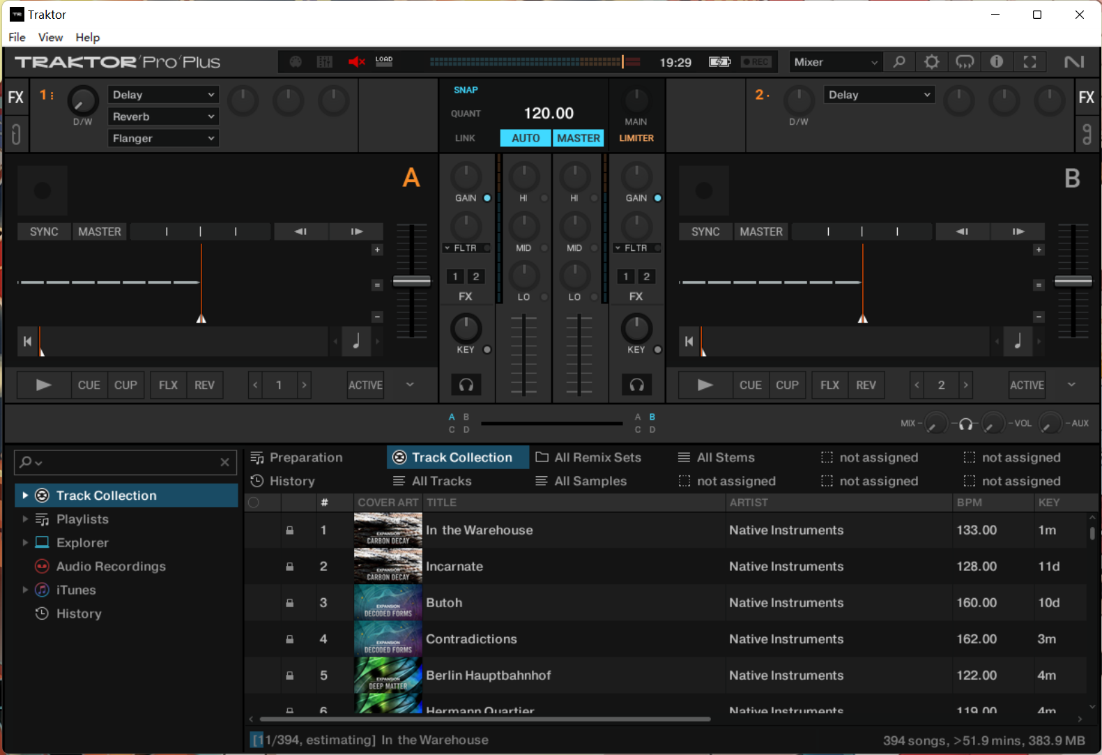Open Preferences with the gear icon
1102x755 pixels.
932,62
